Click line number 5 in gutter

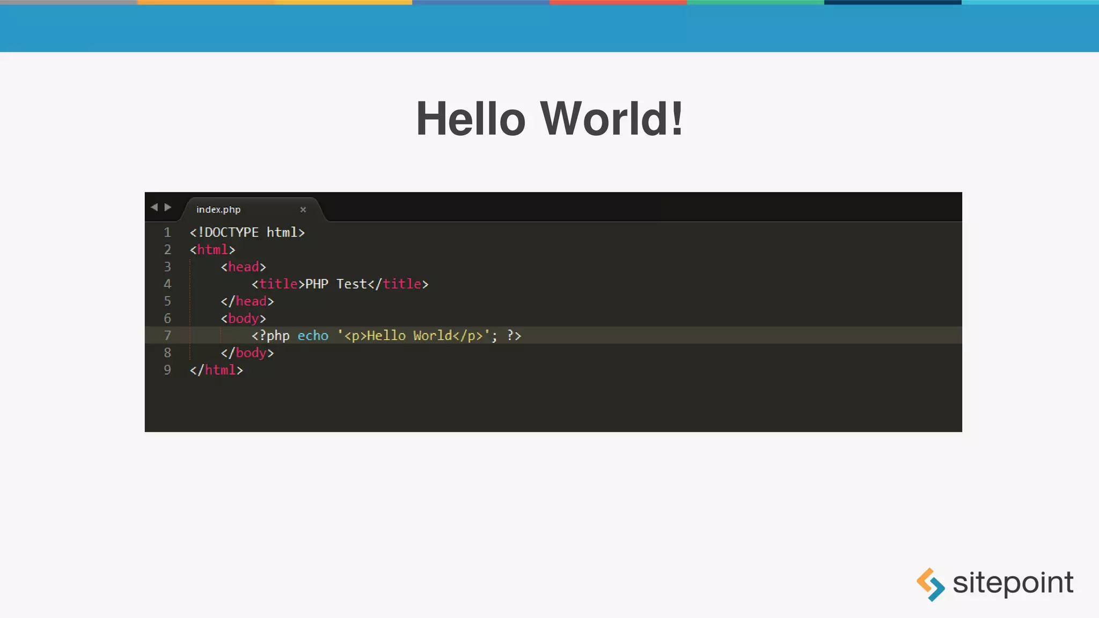[x=167, y=301]
